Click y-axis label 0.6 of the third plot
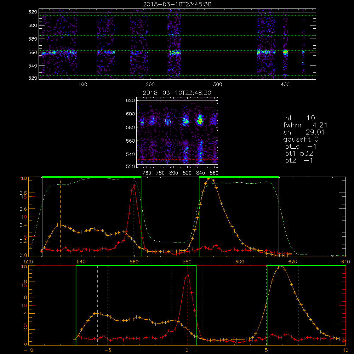354x354 pixels. 23,209
